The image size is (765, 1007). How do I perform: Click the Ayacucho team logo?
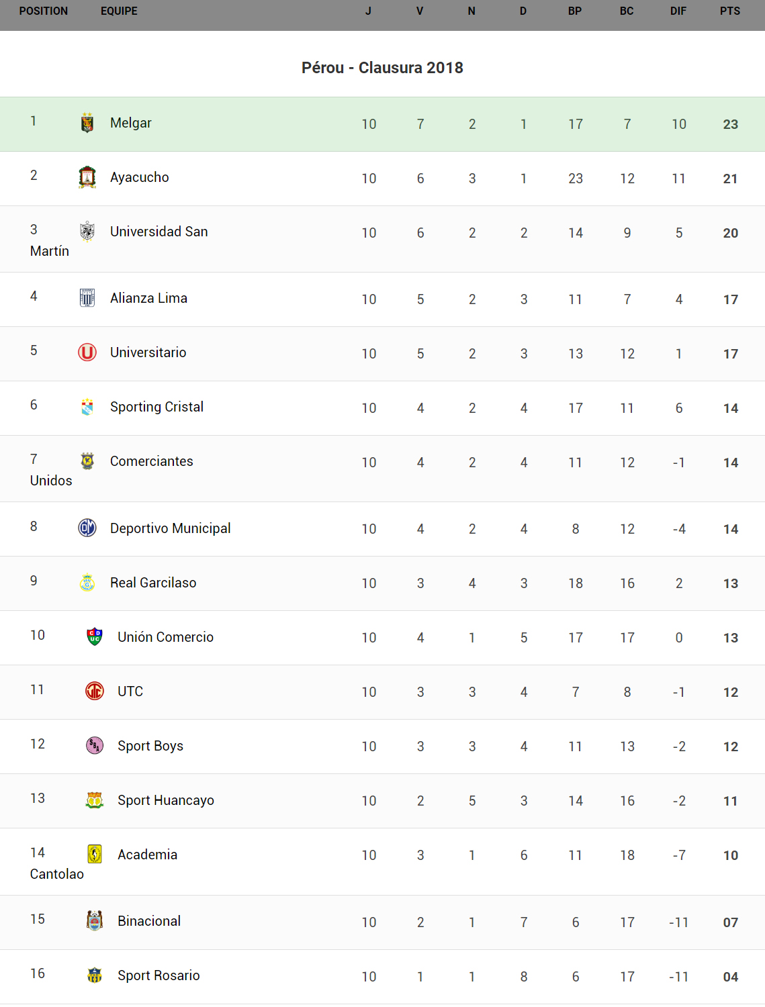click(x=87, y=177)
